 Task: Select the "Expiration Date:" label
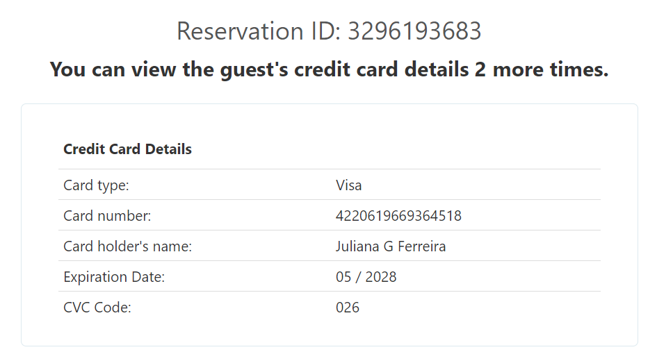pyautogui.click(x=114, y=278)
